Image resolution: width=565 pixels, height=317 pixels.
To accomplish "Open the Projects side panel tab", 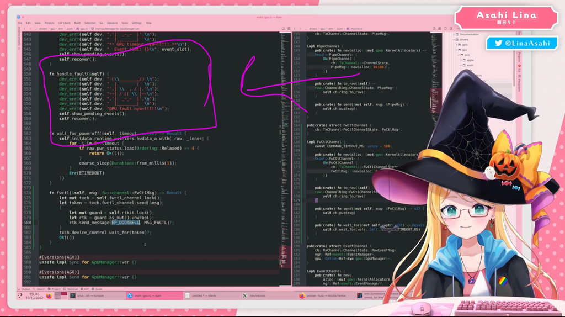I will point(519,60).
